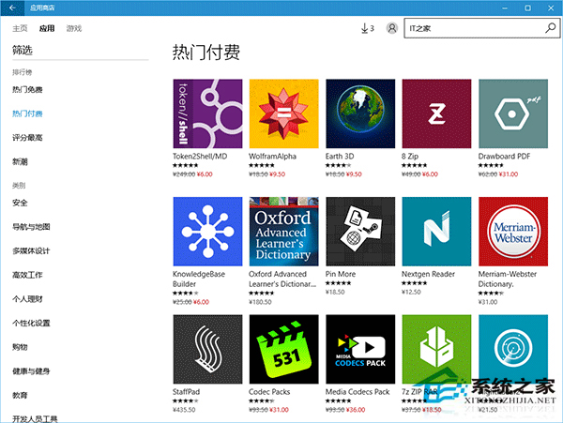
Task: Choose the 个性化设置 category
Action: pyautogui.click(x=31, y=323)
